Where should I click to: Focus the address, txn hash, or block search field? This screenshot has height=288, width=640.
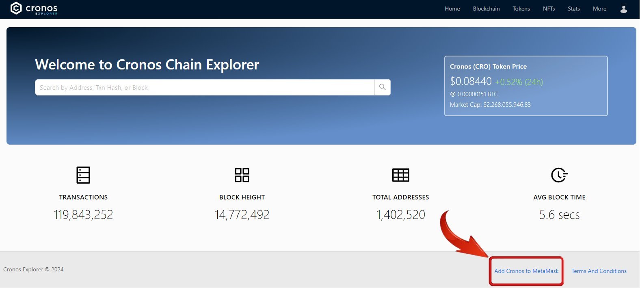(x=205, y=87)
